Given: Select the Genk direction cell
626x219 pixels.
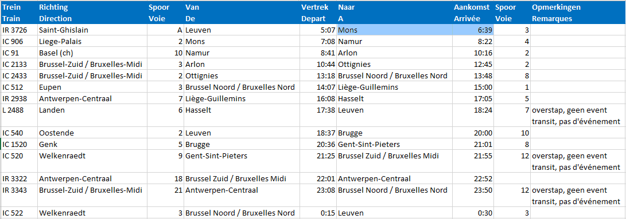Looking at the screenshot, I should [92, 144].
